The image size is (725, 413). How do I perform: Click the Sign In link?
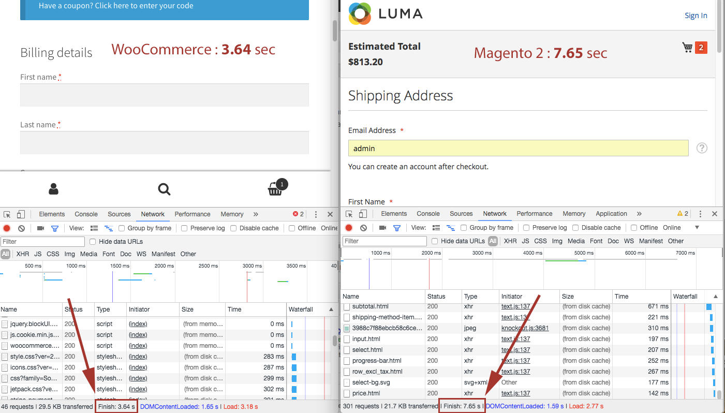pyautogui.click(x=696, y=16)
